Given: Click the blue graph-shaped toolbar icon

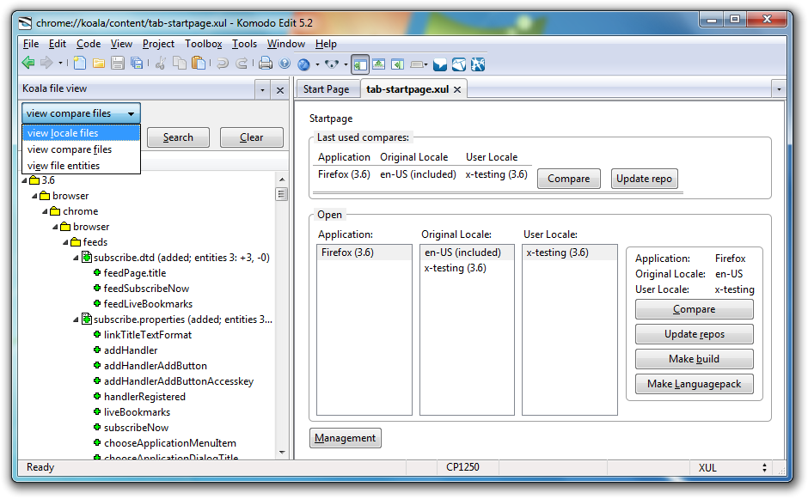Looking at the screenshot, I should coord(459,64).
